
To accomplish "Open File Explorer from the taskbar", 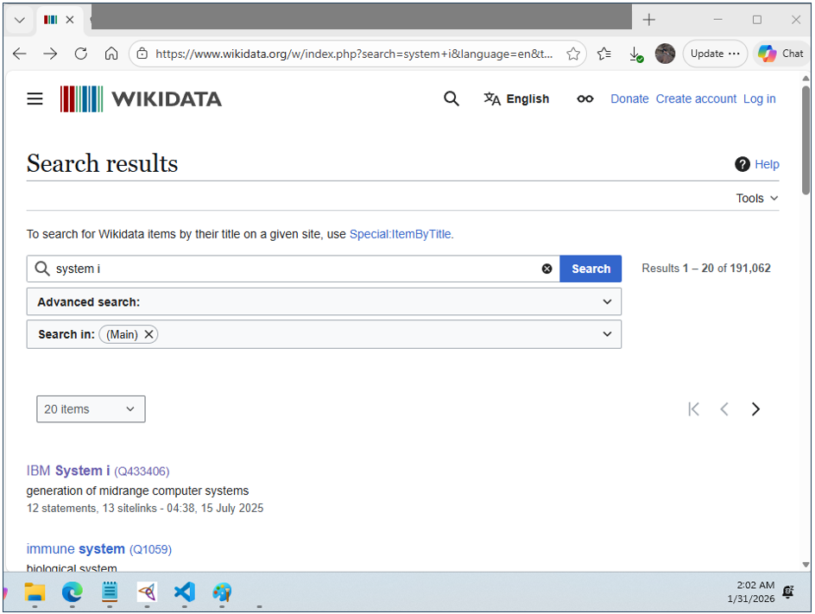I will coord(35,592).
